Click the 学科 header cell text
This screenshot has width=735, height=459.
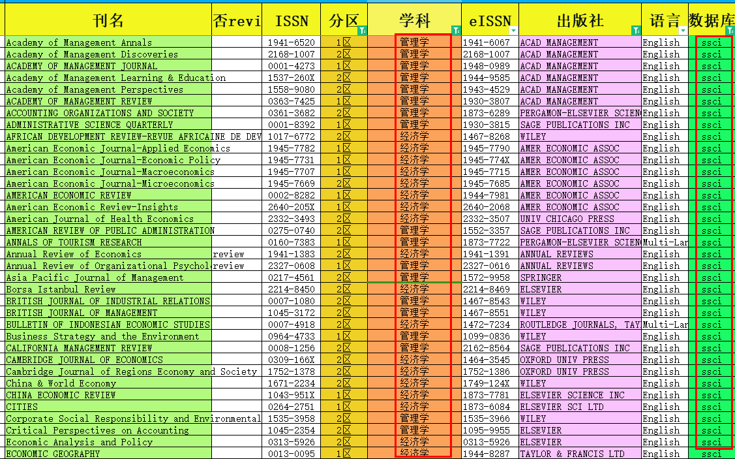tap(414, 21)
